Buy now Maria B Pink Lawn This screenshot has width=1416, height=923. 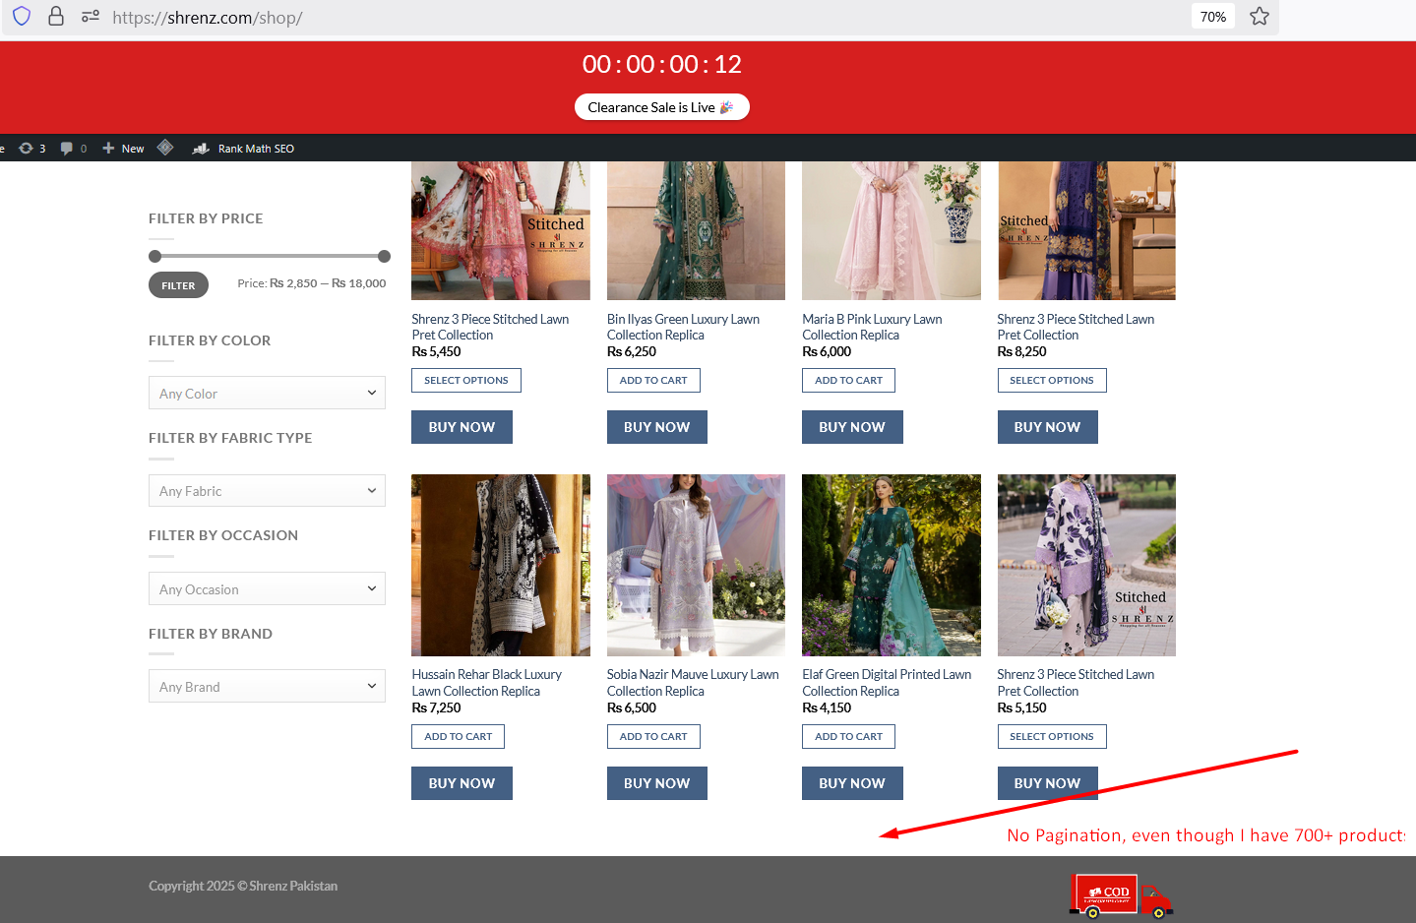click(x=852, y=427)
